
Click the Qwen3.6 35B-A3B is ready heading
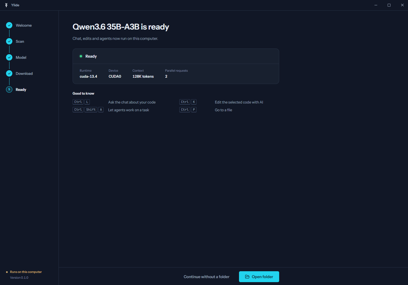pyautogui.click(x=121, y=27)
